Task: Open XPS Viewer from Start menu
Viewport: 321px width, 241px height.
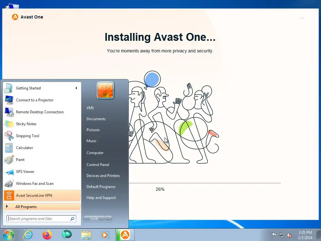Action: point(42,172)
